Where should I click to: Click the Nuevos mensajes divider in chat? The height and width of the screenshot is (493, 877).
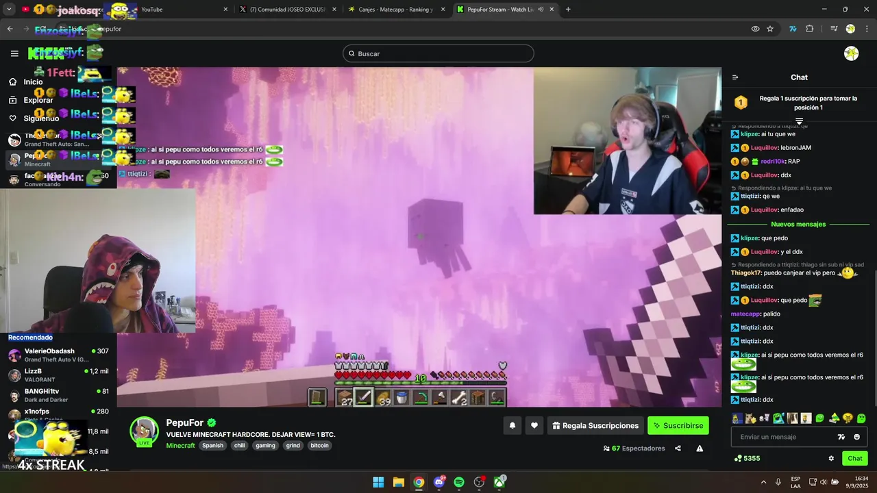[x=798, y=224]
